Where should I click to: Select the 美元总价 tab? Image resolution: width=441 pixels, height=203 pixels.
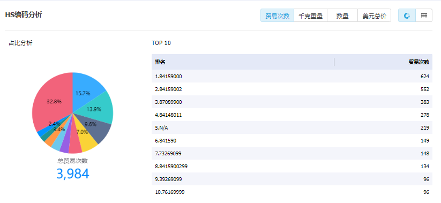[375, 16]
